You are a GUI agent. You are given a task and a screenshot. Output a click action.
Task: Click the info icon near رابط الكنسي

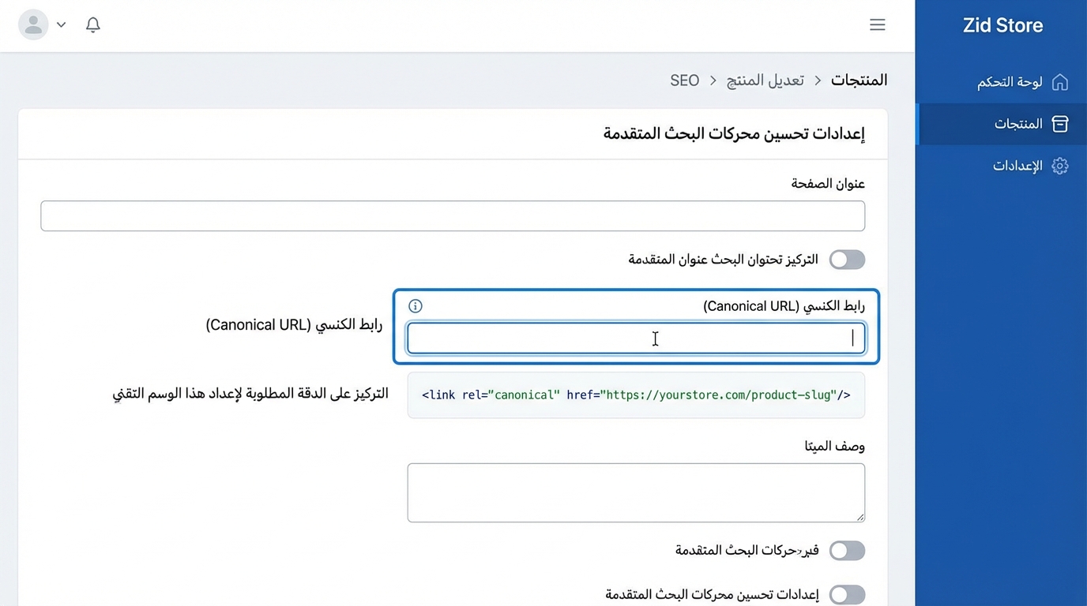tap(415, 306)
